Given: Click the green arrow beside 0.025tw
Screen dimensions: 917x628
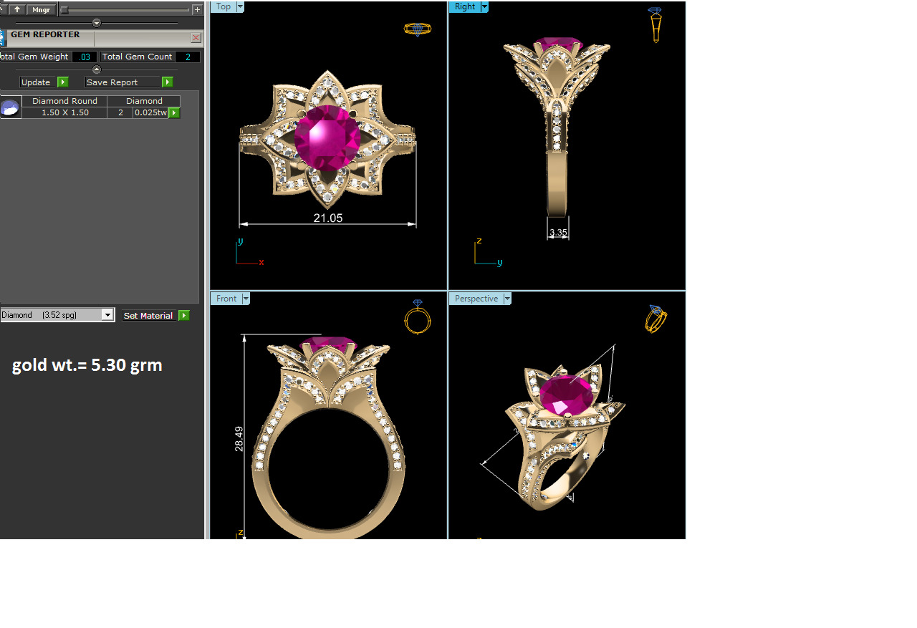Looking at the screenshot, I should pos(174,112).
